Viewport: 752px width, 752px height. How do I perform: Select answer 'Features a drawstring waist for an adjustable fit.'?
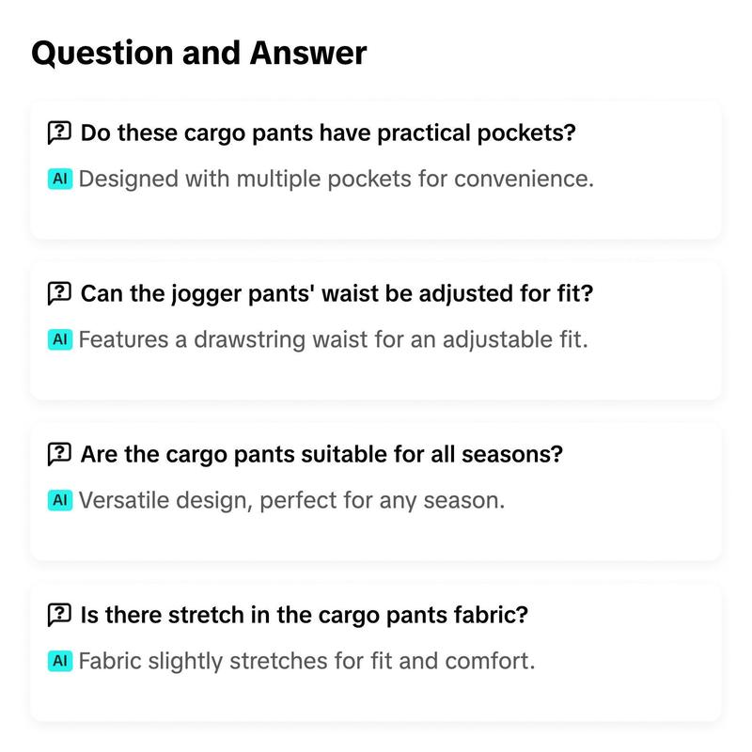point(334,339)
